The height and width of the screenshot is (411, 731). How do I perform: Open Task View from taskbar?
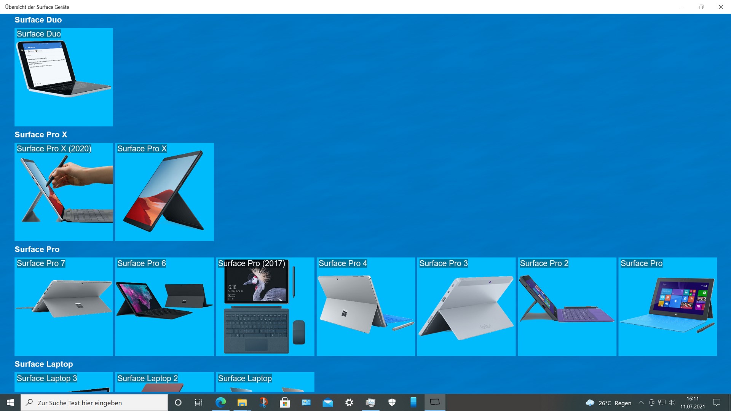[198, 403]
